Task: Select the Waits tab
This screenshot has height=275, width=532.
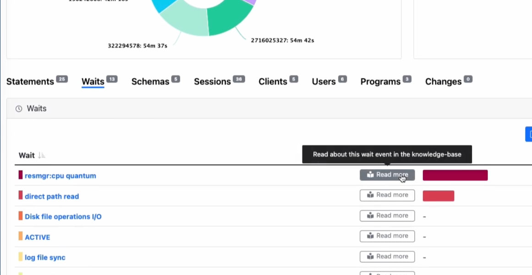Action: pos(93,82)
